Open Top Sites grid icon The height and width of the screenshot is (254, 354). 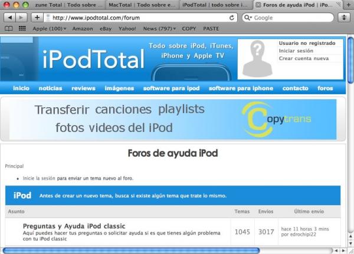[22, 28]
